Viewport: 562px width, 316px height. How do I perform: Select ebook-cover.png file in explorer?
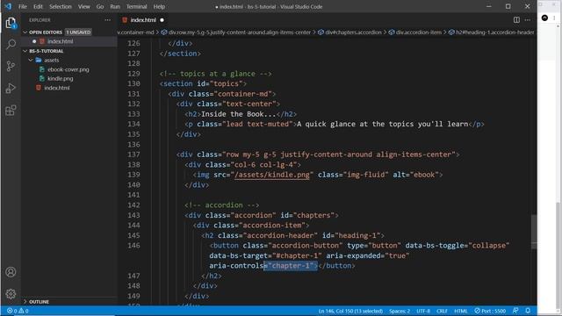(68, 69)
